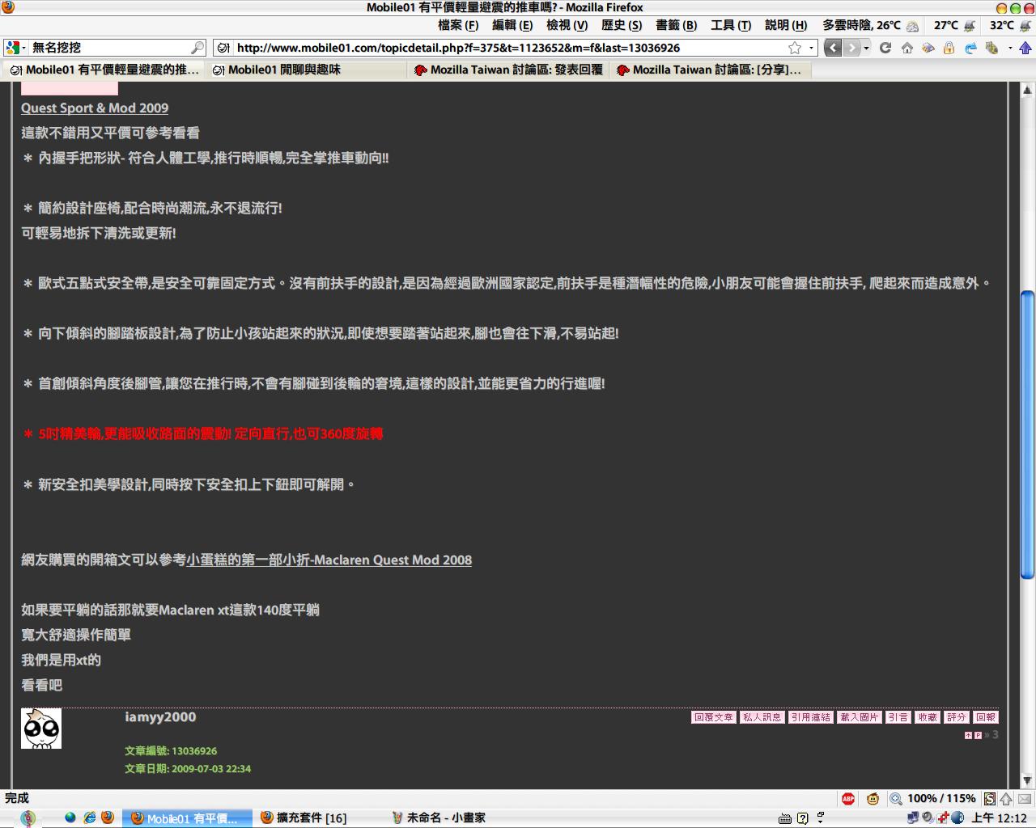1036x828 pixels.
Task: Click the up-arrow icon in the status bar
Action: 1006,799
